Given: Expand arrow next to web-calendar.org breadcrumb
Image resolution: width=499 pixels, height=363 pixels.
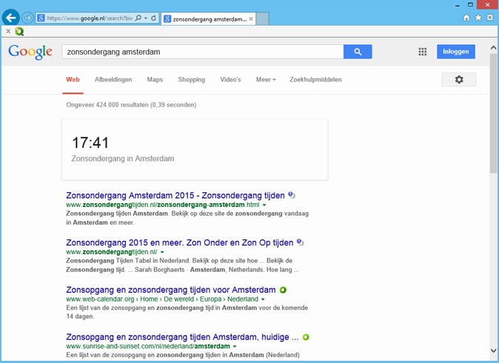Looking at the screenshot, I should coord(263,299).
